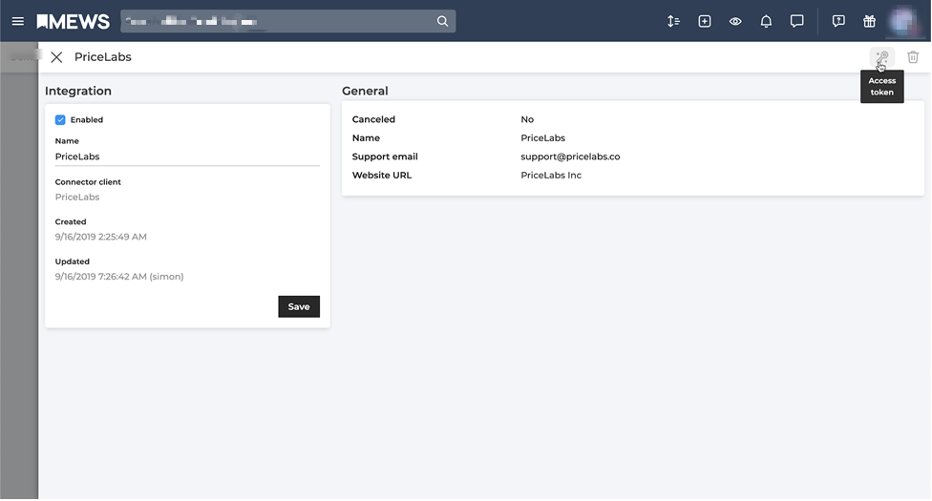The image size is (932, 501).
Task: Click the Integration section heading
Action: click(x=78, y=91)
